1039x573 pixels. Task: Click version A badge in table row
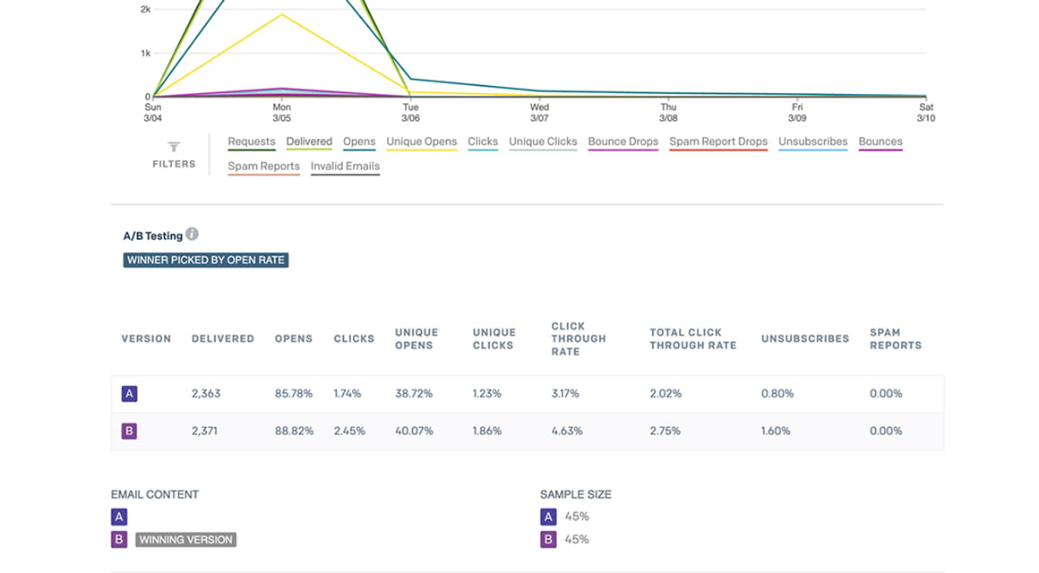click(129, 394)
